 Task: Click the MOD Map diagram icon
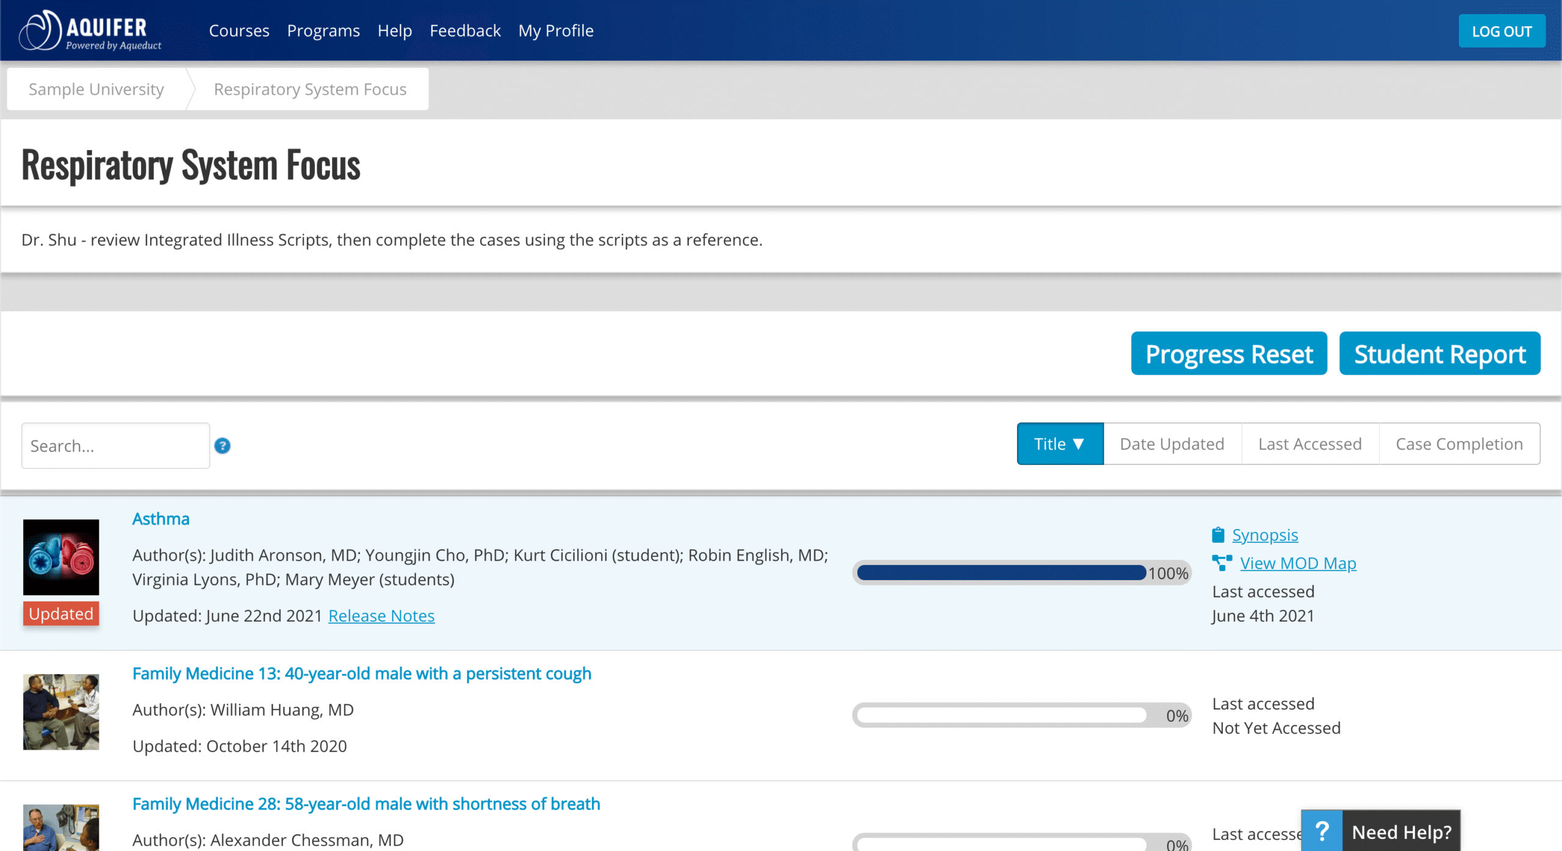click(x=1222, y=562)
